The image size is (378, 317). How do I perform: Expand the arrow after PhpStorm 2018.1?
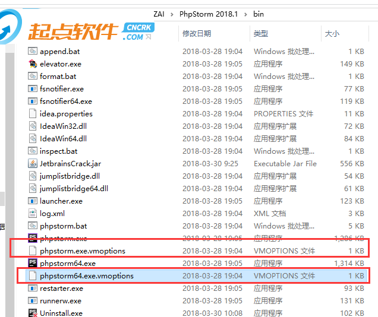[245, 14]
